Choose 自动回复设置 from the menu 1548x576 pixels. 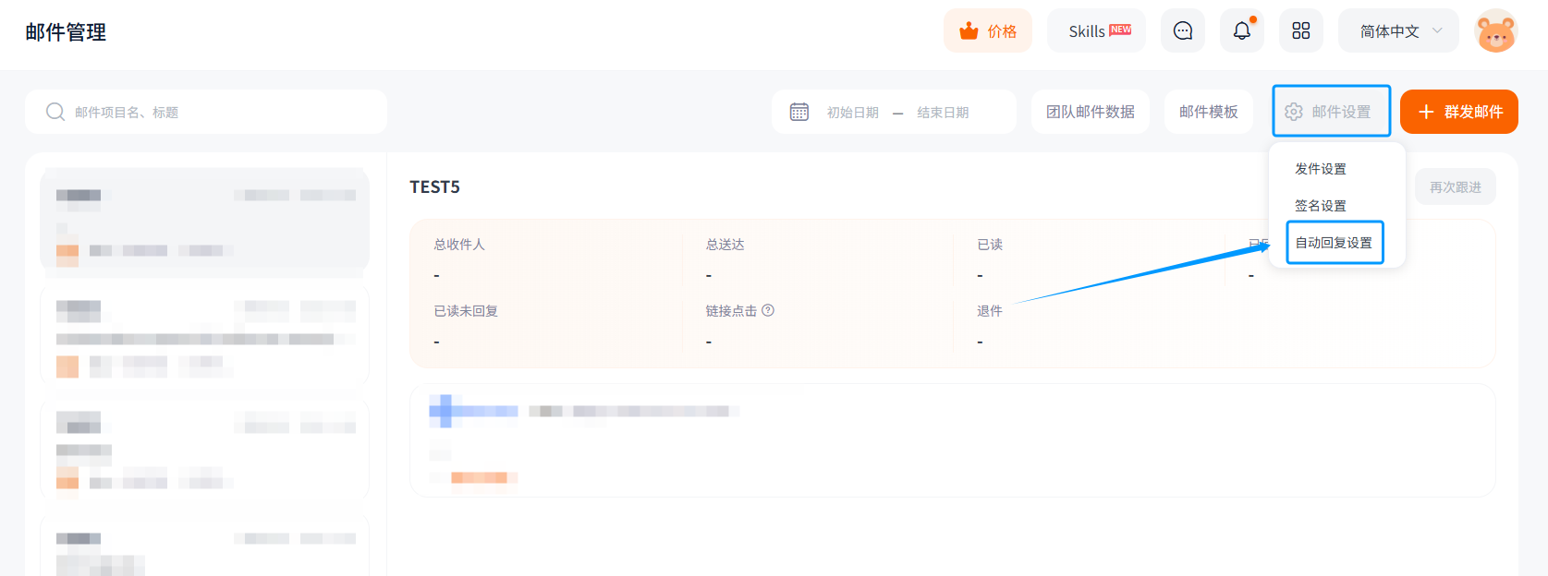point(1335,243)
